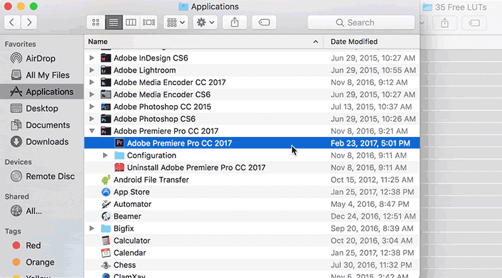Viewport: 502px width, 278px height.
Task: Filter by the Red tag
Action: 33,245
